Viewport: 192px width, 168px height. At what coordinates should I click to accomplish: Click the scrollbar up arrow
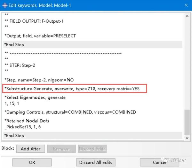tap(187, 16)
